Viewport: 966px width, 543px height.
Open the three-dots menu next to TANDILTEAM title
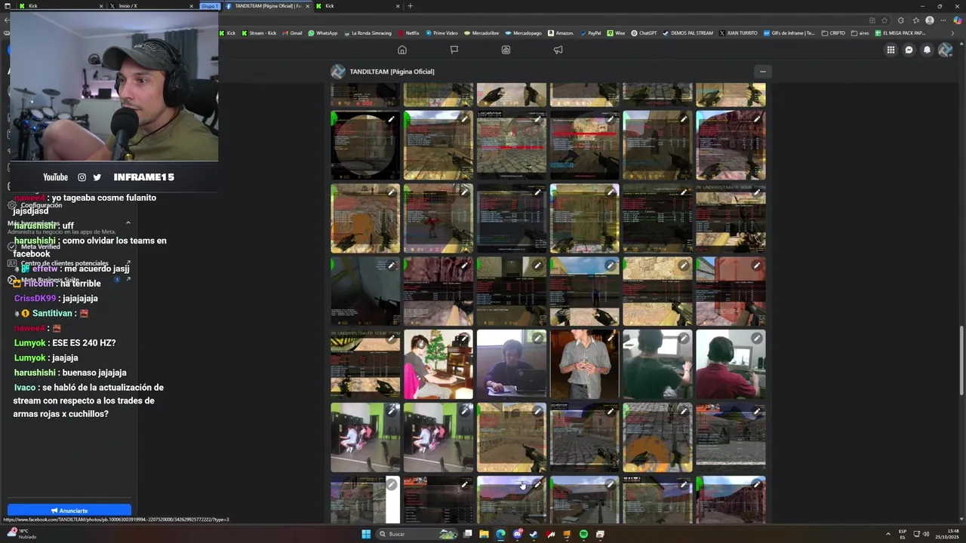(763, 72)
